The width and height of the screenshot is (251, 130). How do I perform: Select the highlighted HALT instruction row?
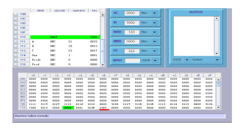(x=65, y=37)
